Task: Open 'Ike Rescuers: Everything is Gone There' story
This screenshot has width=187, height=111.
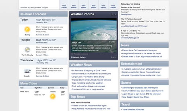Action: pos(89,70)
